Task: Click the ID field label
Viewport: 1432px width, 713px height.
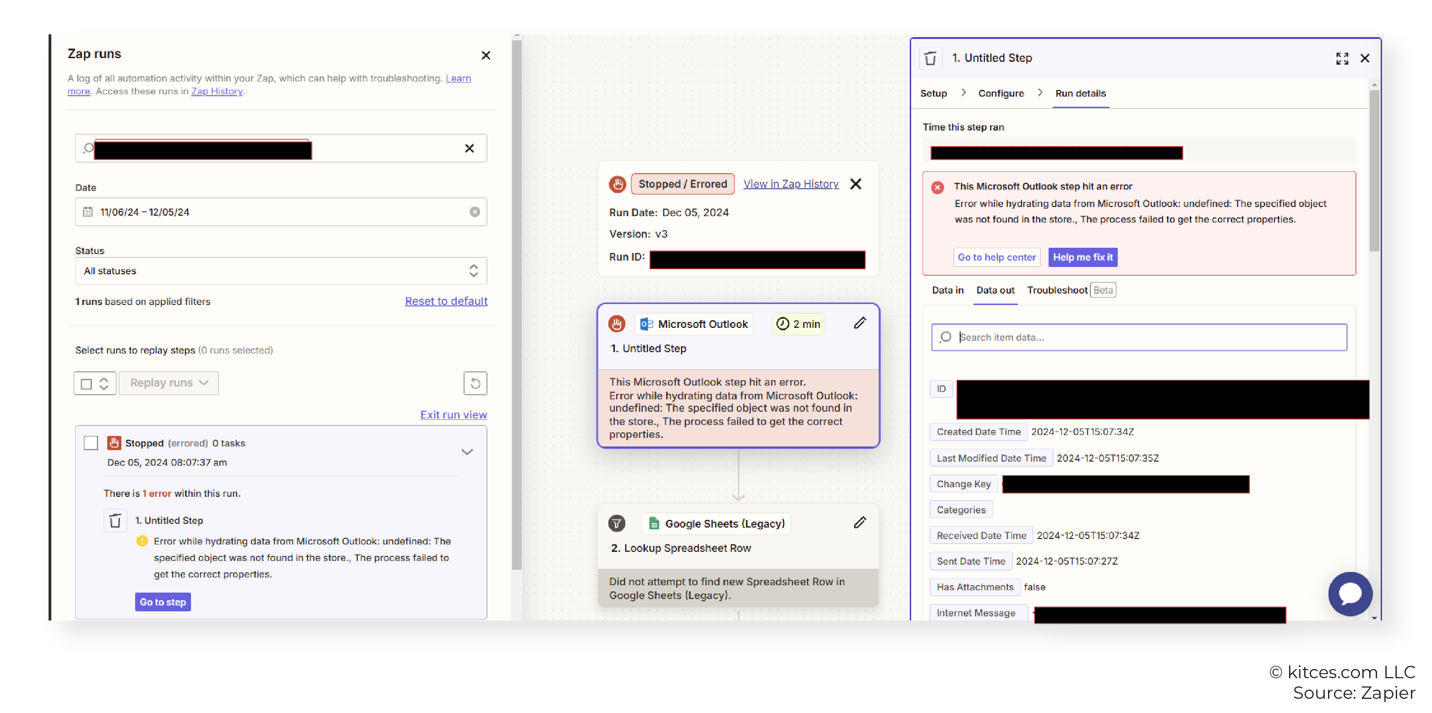Action: click(x=940, y=389)
